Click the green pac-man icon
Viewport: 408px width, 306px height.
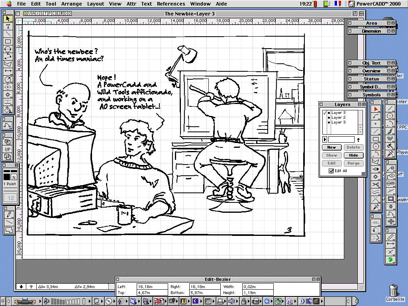[x=390, y=259]
